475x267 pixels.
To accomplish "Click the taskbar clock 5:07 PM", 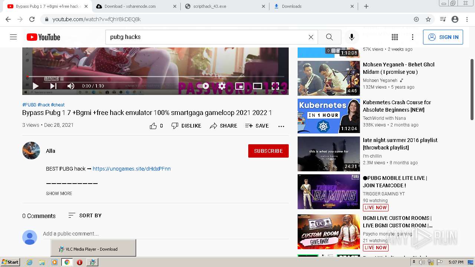I will tap(456, 262).
